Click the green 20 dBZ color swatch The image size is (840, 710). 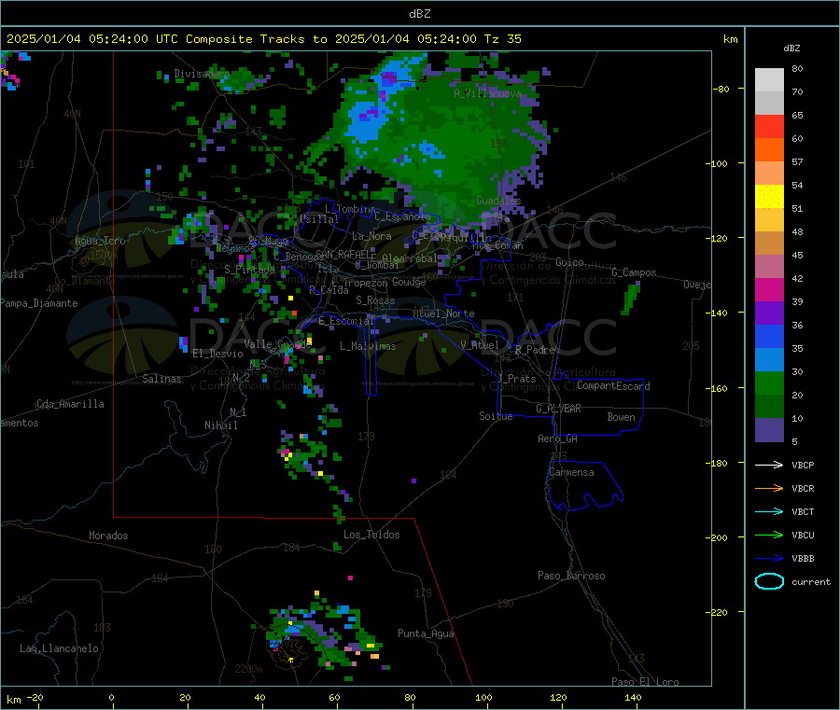click(769, 383)
